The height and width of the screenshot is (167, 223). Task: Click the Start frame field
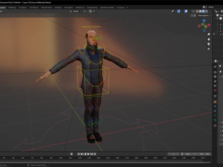pos(191,154)
